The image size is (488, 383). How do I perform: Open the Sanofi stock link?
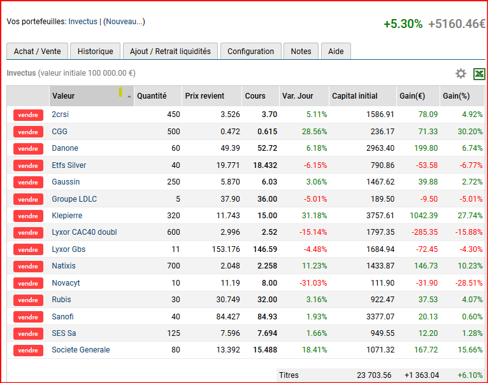pyautogui.click(x=62, y=317)
